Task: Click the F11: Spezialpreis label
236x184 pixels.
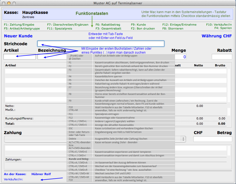Action: (x=60, y=28)
